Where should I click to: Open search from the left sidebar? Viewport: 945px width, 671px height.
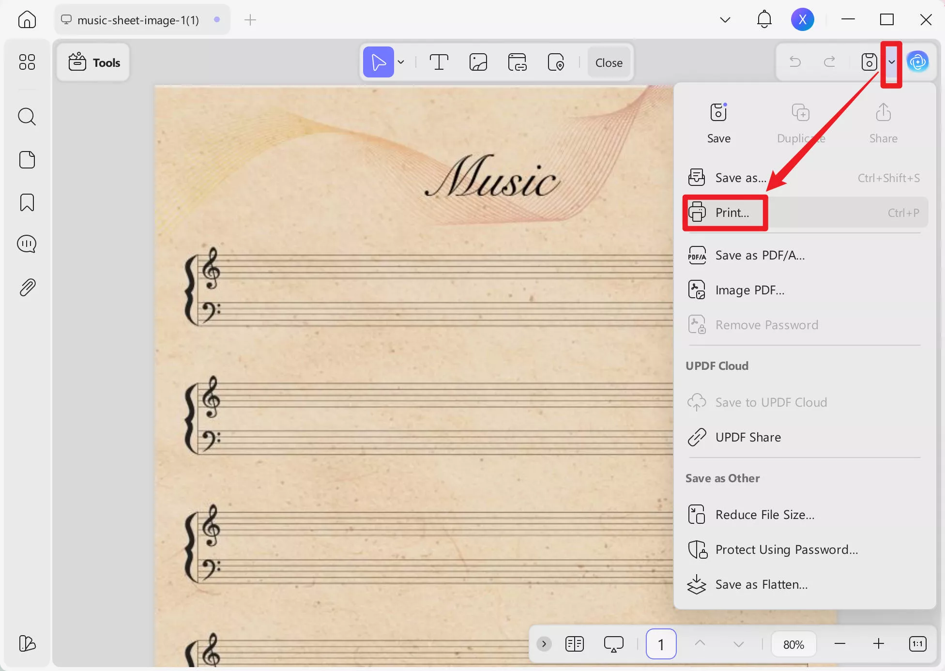(27, 116)
